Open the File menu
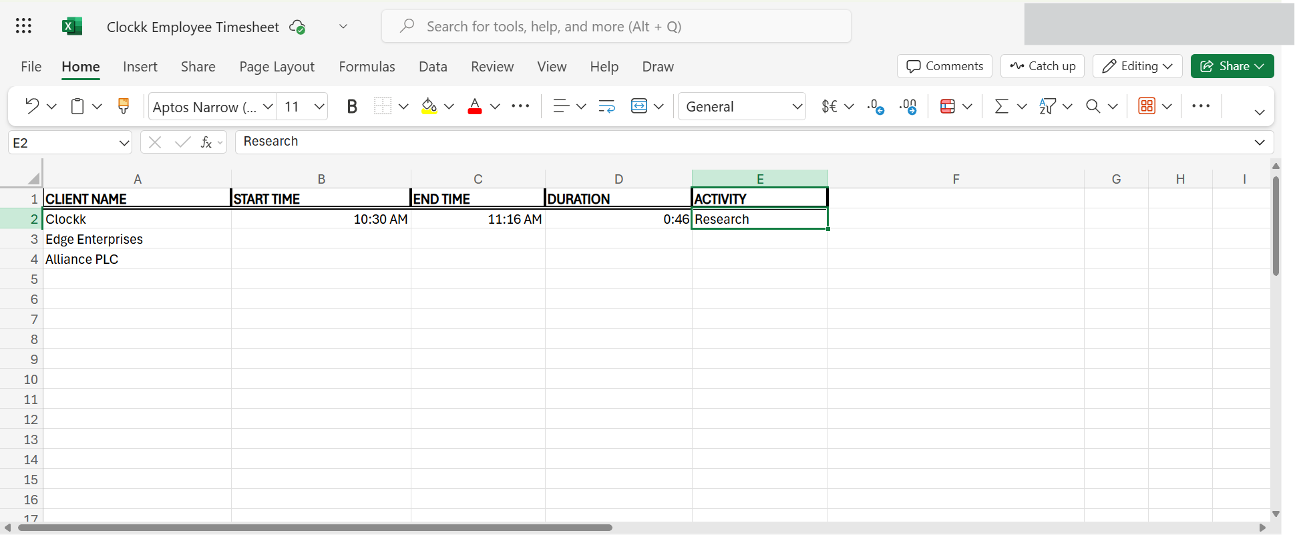The image size is (1295, 535). click(x=31, y=67)
